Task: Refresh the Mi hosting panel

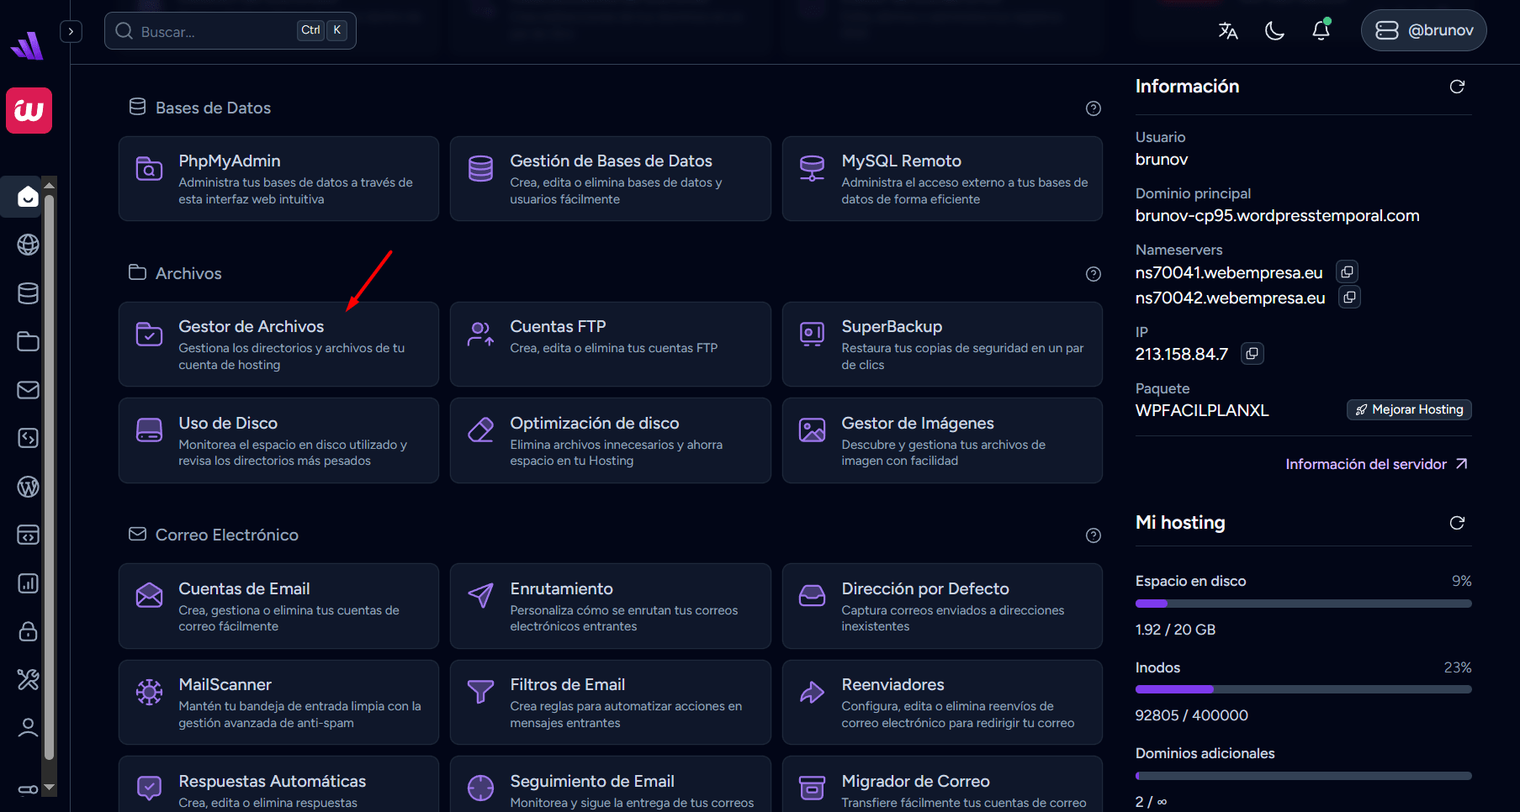Action: [1457, 523]
